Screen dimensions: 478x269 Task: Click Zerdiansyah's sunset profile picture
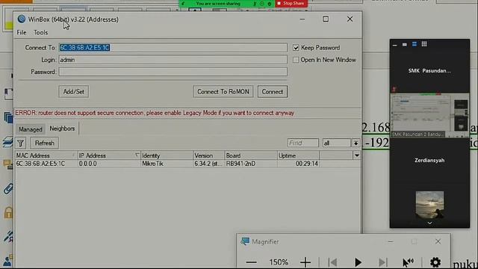(429, 205)
